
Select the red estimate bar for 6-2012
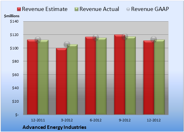(90, 76)
